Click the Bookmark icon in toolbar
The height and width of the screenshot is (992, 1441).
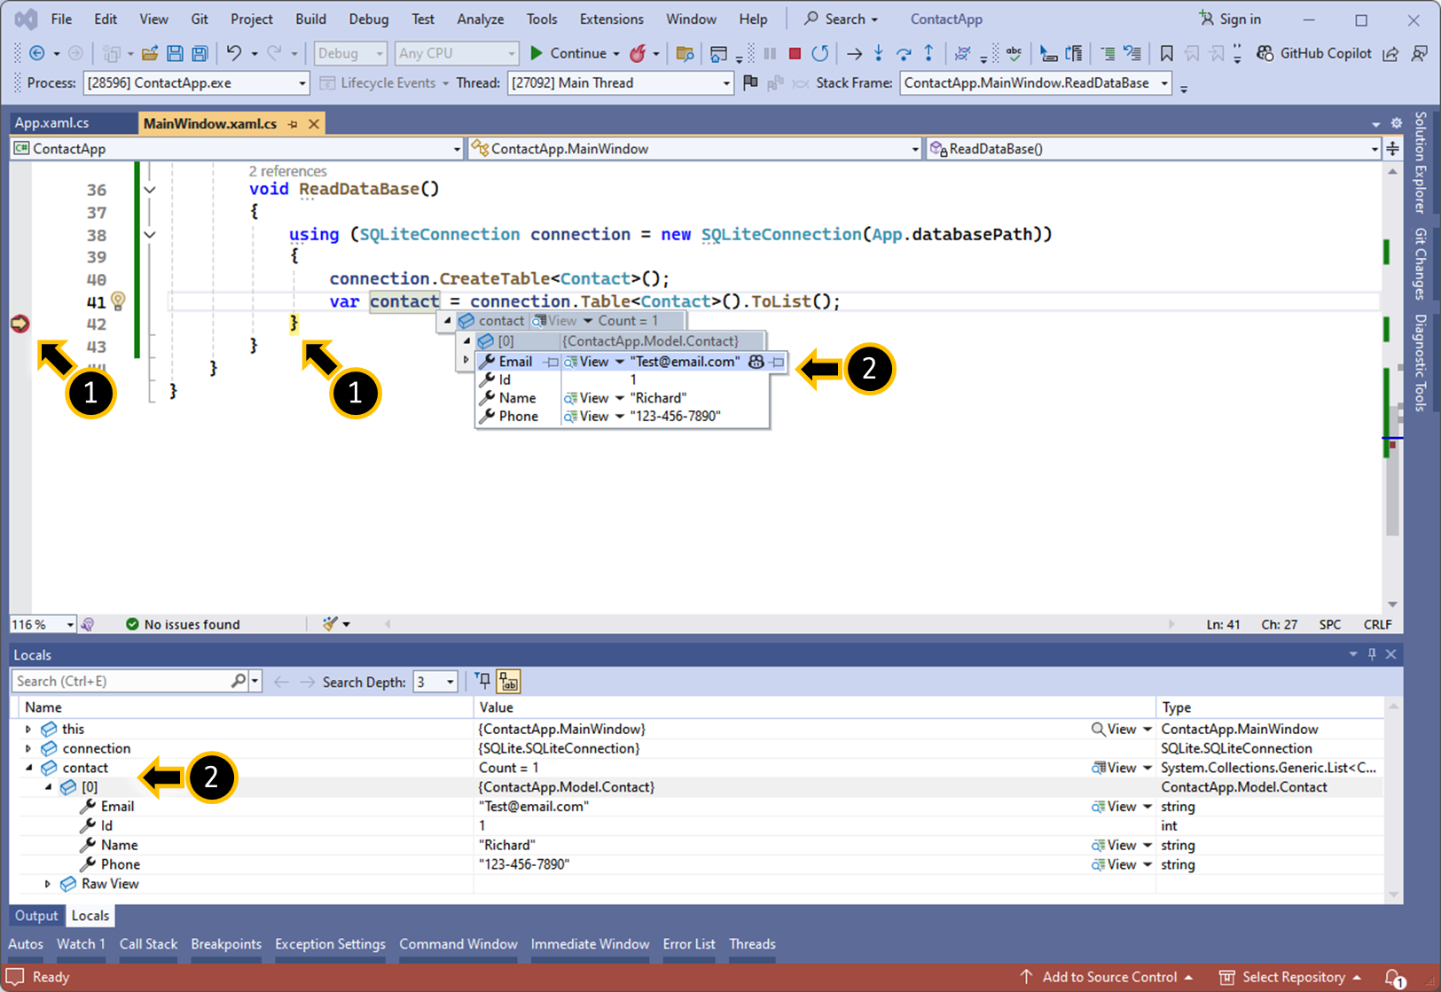tap(1166, 53)
